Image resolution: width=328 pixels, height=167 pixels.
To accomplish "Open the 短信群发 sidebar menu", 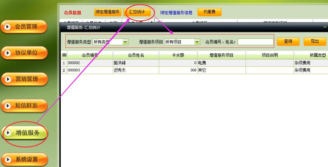I will pos(24,105).
